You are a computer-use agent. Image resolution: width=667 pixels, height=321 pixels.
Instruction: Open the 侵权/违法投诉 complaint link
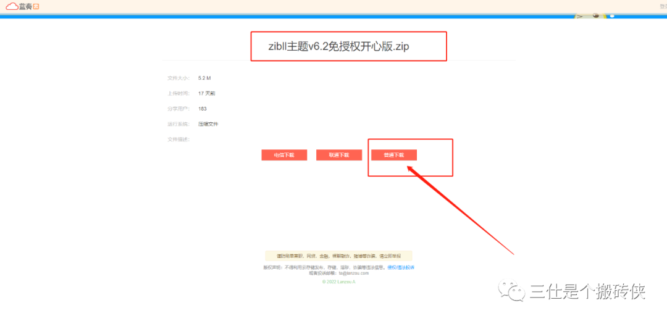pos(401,267)
